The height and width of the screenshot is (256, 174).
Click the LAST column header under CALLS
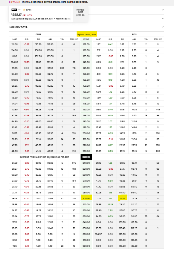pyautogui.click(x=15, y=39)
